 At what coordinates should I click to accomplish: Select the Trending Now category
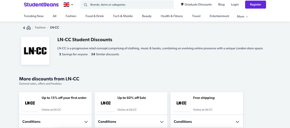point(34,16)
